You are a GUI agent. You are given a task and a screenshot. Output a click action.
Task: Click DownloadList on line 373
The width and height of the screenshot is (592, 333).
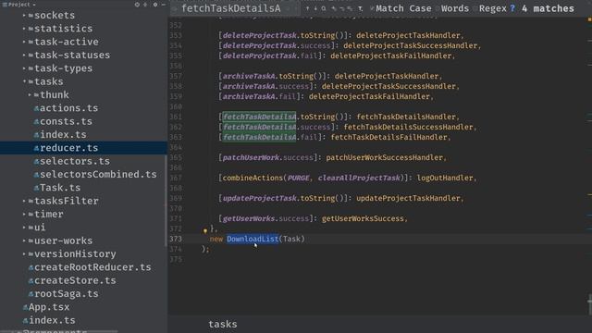point(253,239)
